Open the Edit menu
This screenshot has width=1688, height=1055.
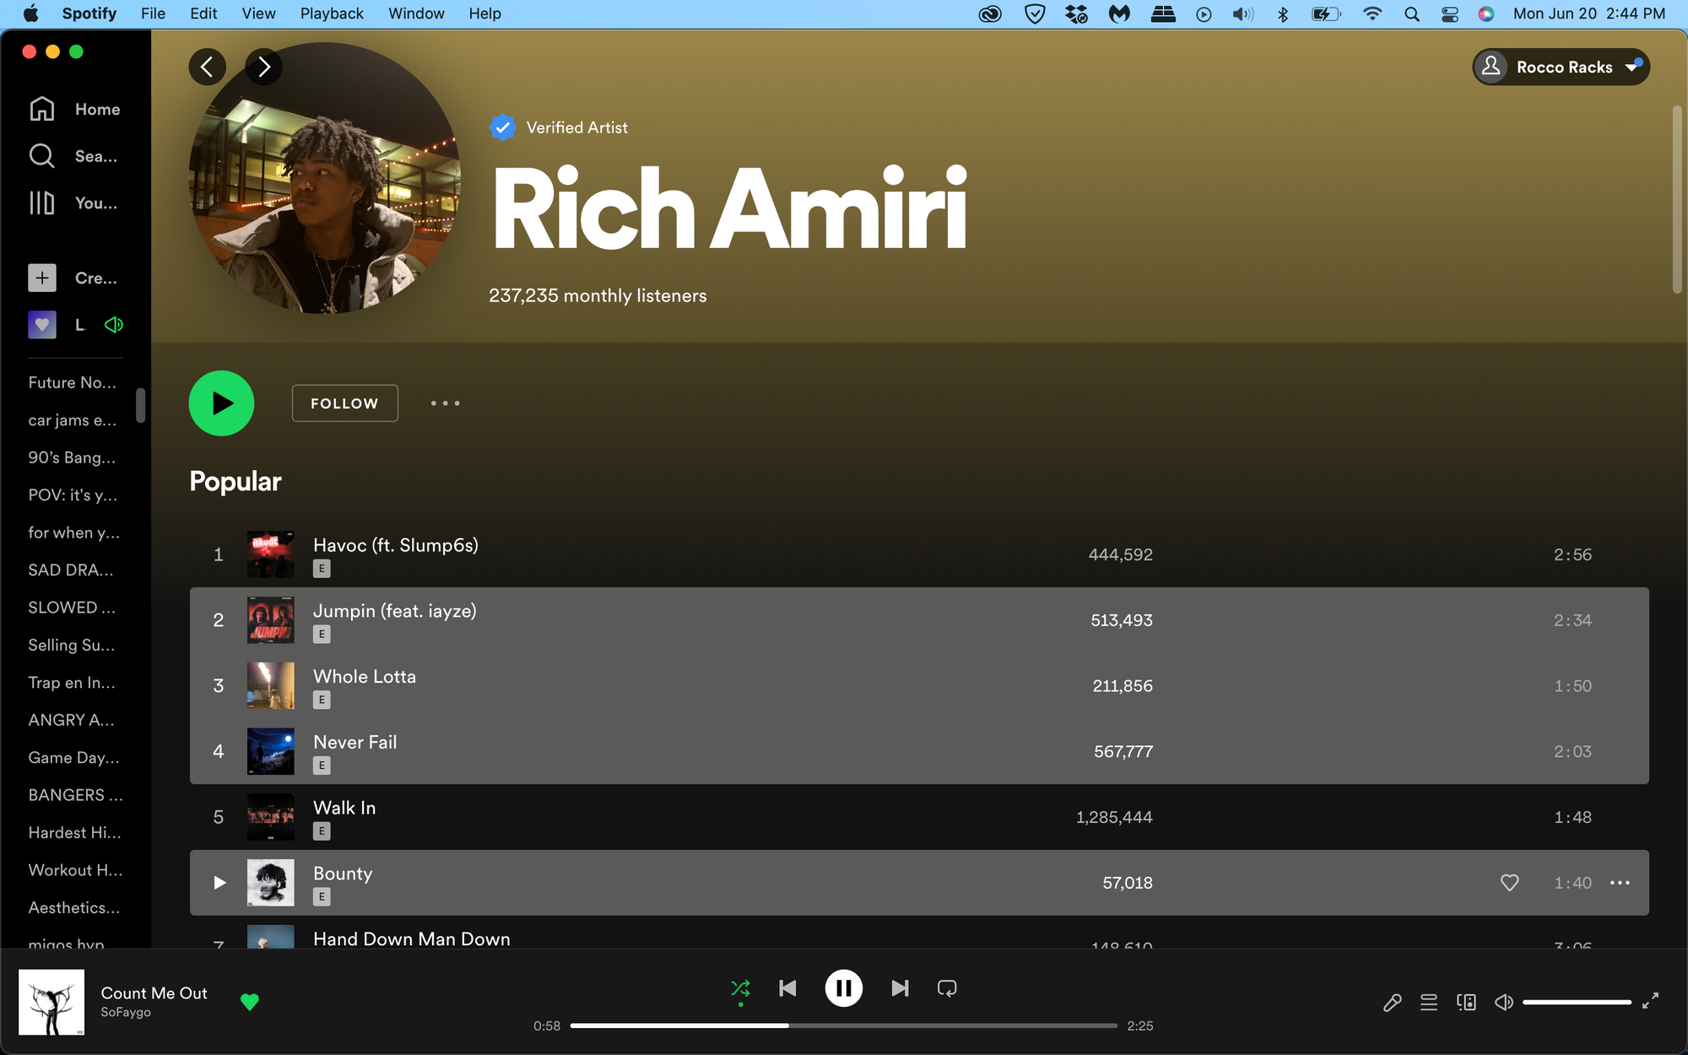203,14
